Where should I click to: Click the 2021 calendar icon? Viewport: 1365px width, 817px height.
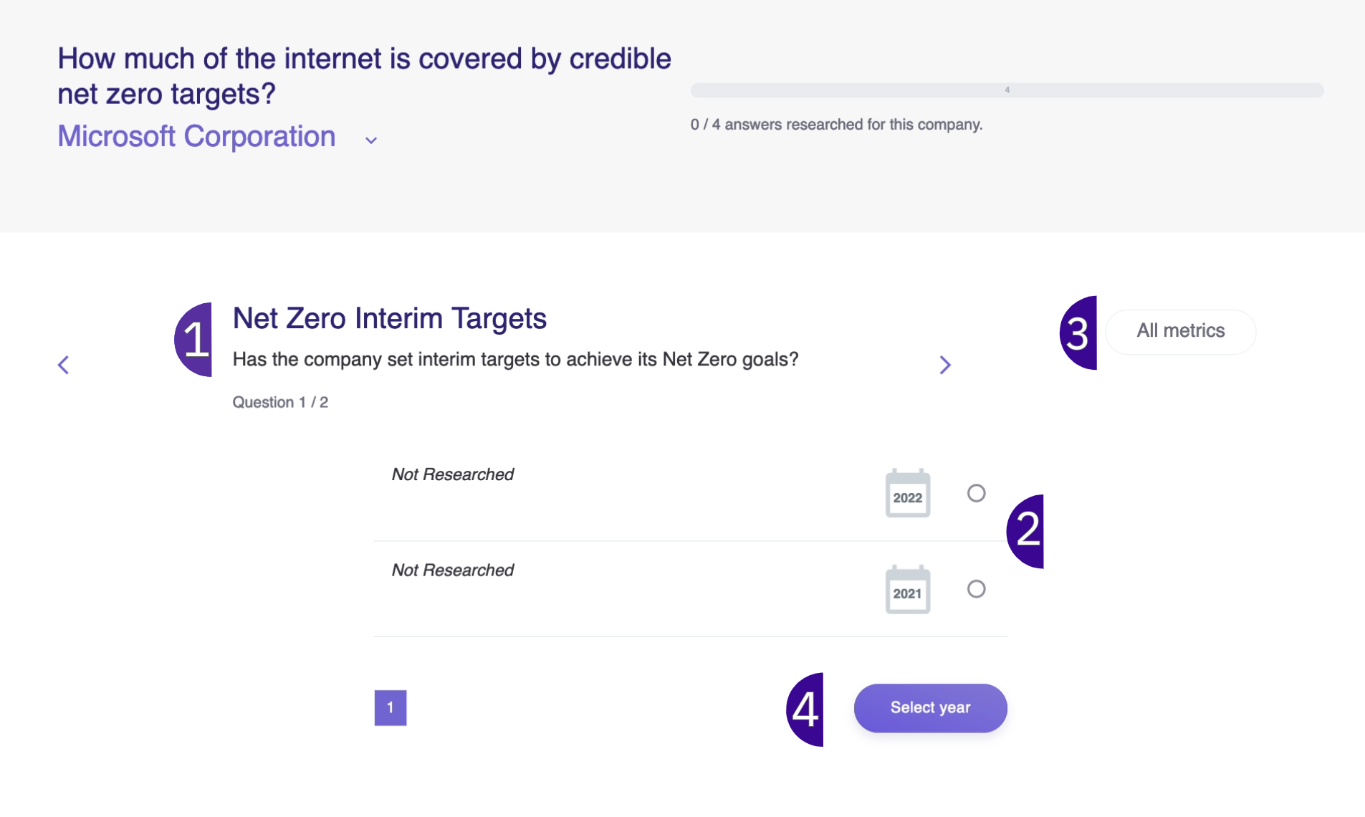[x=907, y=589]
